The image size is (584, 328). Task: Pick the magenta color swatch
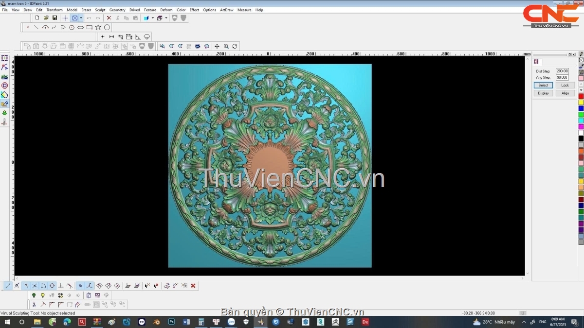pyautogui.click(x=581, y=126)
